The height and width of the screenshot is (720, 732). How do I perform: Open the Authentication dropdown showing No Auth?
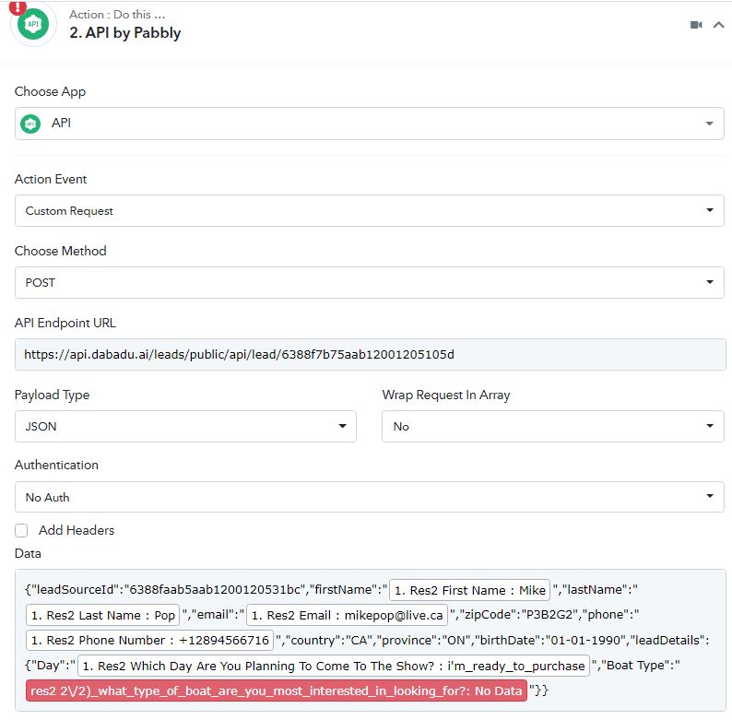coord(370,497)
